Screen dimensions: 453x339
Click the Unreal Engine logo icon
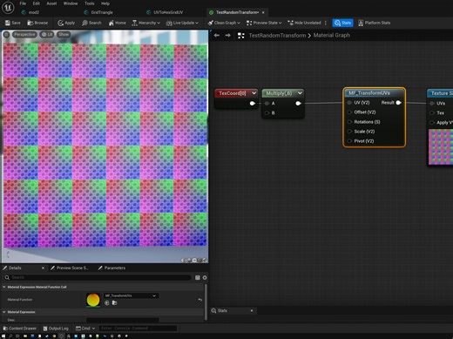pyautogui.click(x=8, y=8)
